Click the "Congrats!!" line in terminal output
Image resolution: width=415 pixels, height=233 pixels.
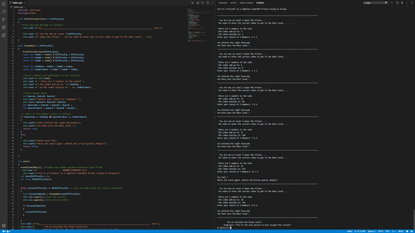(257, 225)
